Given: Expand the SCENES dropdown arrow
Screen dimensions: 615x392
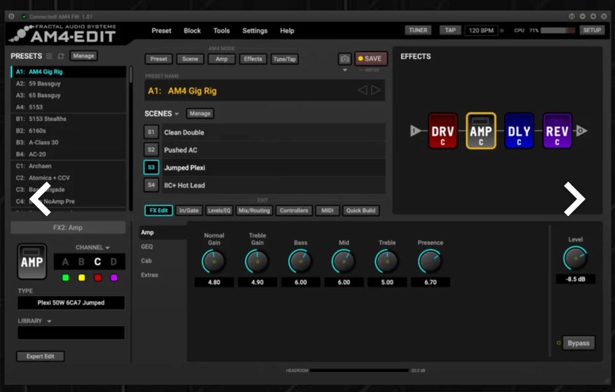Looking at the screenshot, I should [177, 114].
